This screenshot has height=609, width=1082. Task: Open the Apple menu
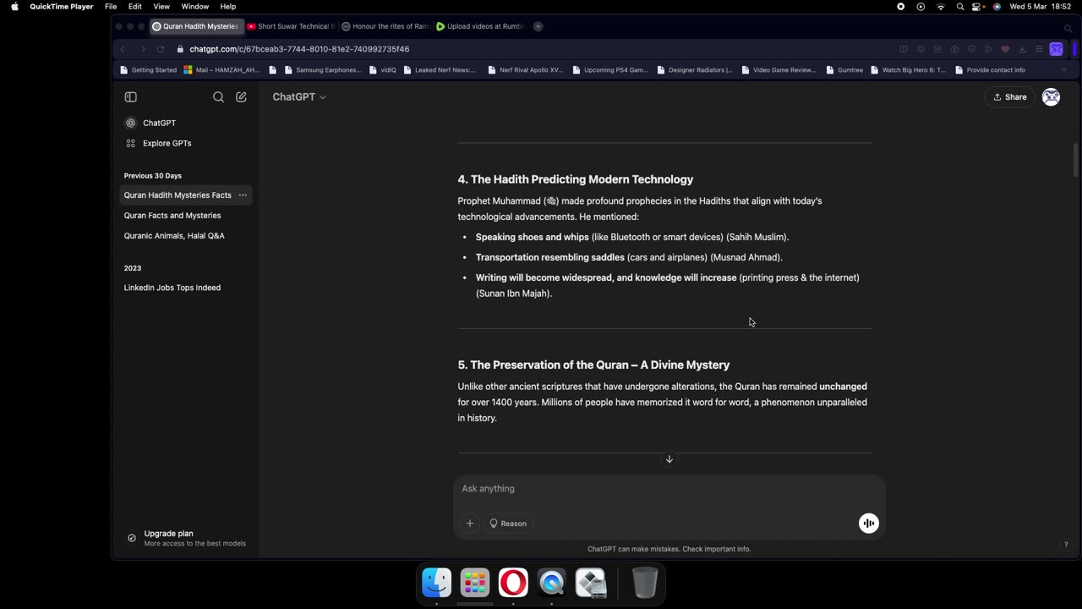point(14,6)
